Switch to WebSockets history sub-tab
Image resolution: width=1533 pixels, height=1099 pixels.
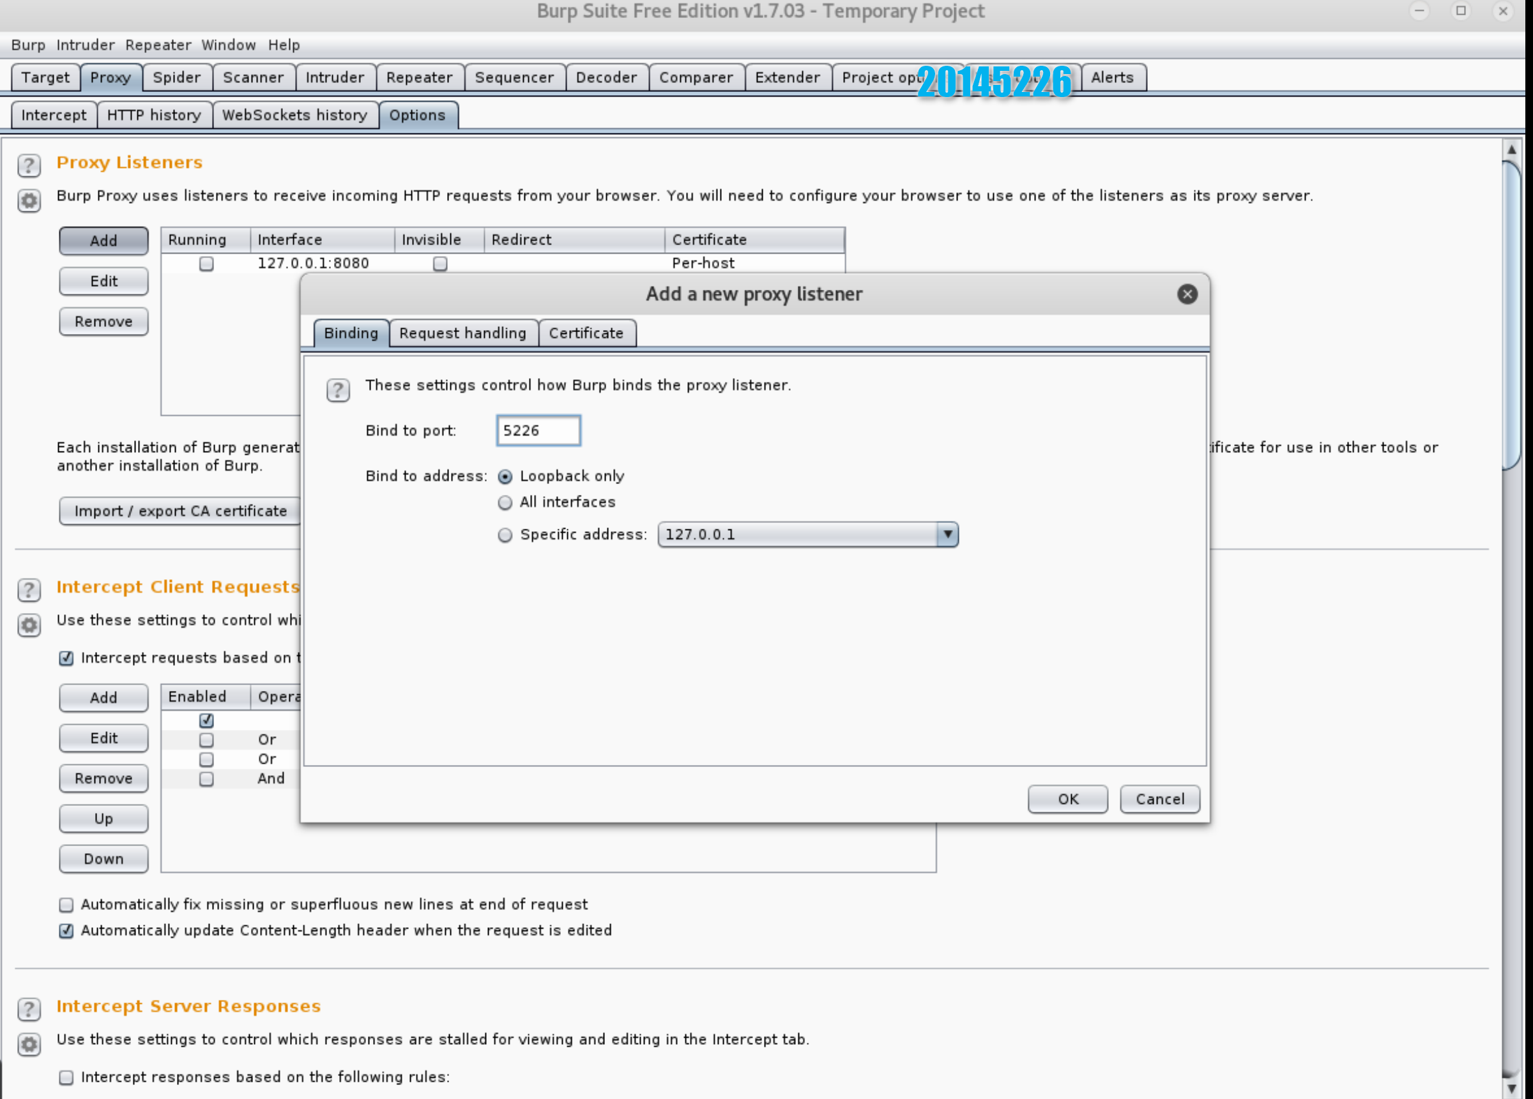click(294, 116)
